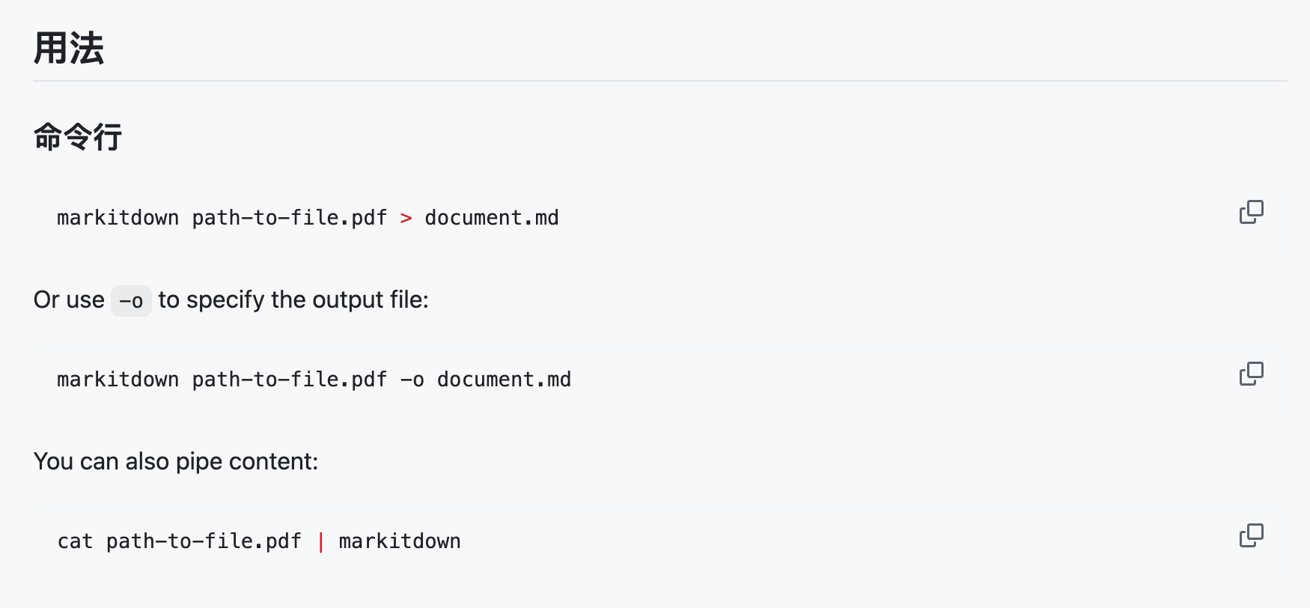Screen dimensions: 1310x608
Task: Click 'path-to-file.pdf' in the cat command
Action: (204, 541)
